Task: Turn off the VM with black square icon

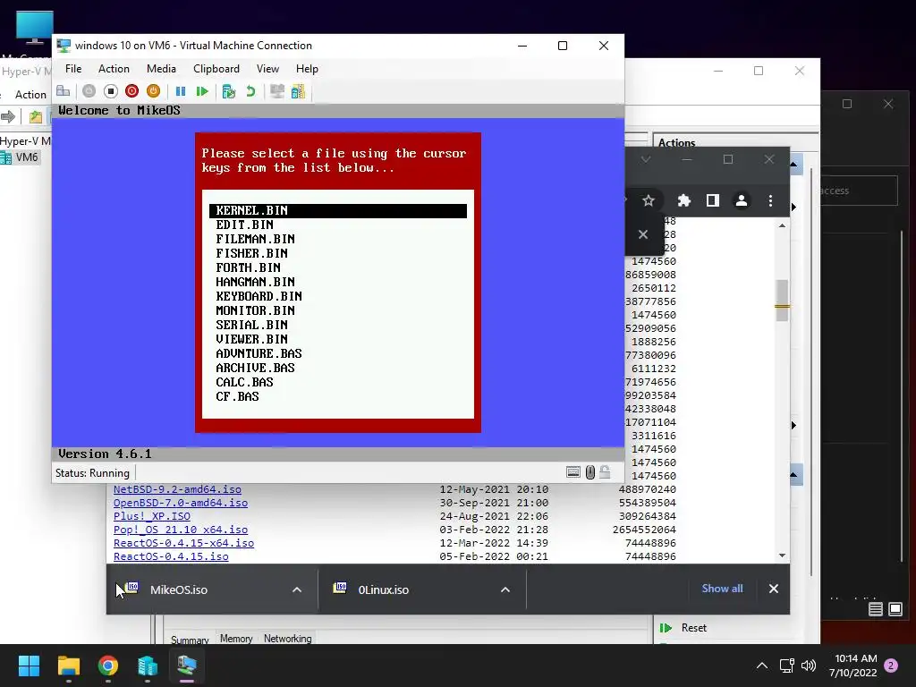Action: [110, 91]
